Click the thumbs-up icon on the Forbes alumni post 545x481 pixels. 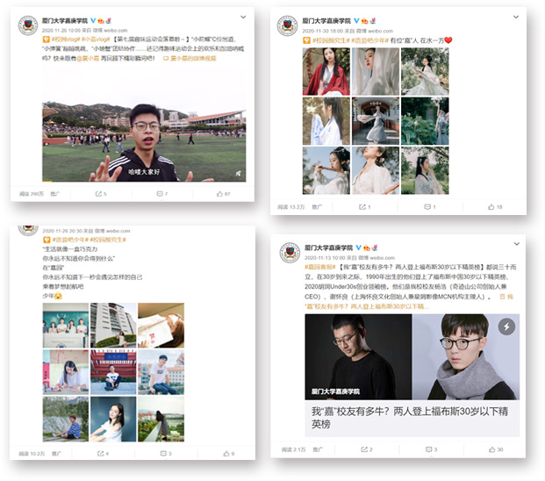493,449
